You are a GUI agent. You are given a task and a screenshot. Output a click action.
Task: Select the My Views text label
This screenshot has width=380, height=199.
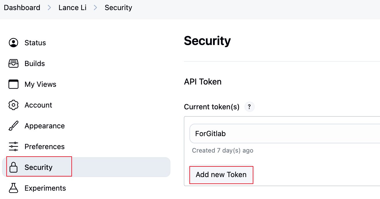click(40, 84)
